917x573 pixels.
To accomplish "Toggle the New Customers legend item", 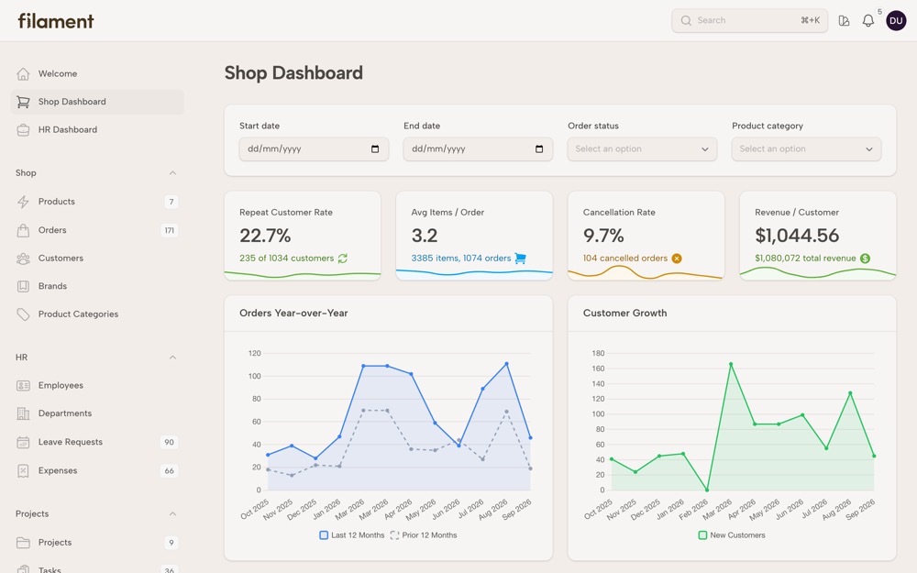I will point(732,535).
